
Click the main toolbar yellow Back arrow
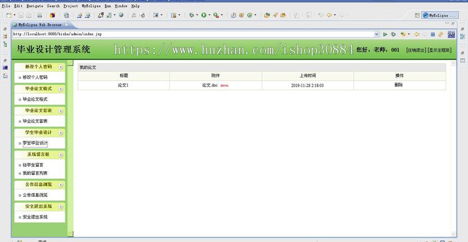tap(329, 15)
